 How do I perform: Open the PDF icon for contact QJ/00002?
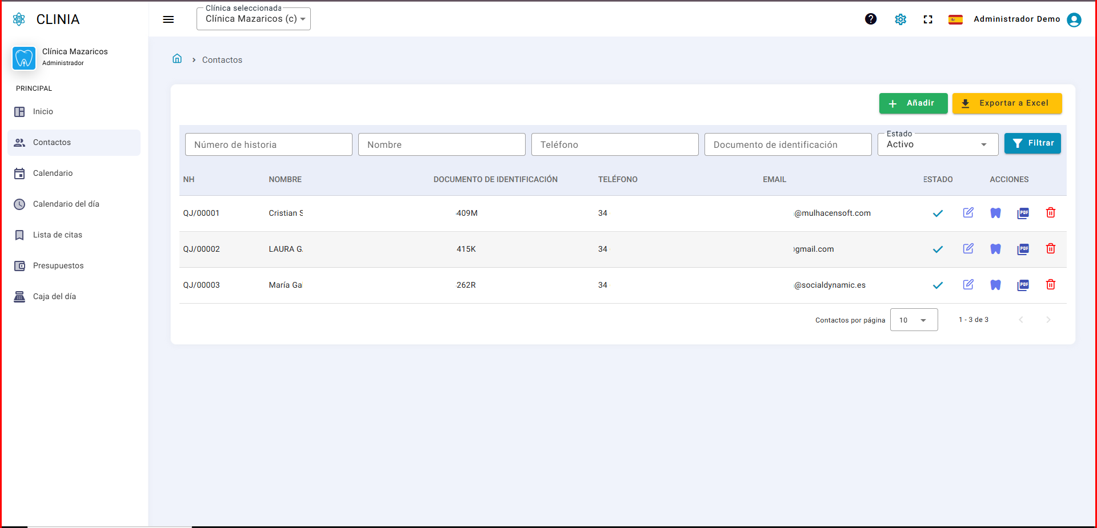tap(1023, 249)
